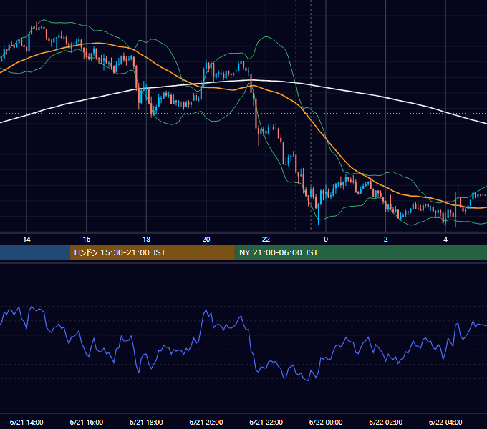This screenshot has width=487, height=429.
Task: Click the 6/22 04:00 date label
Action: click(445, 422)
